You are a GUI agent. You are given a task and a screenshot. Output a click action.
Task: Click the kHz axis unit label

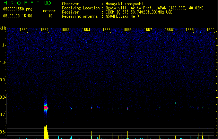(x=3, y=28)
